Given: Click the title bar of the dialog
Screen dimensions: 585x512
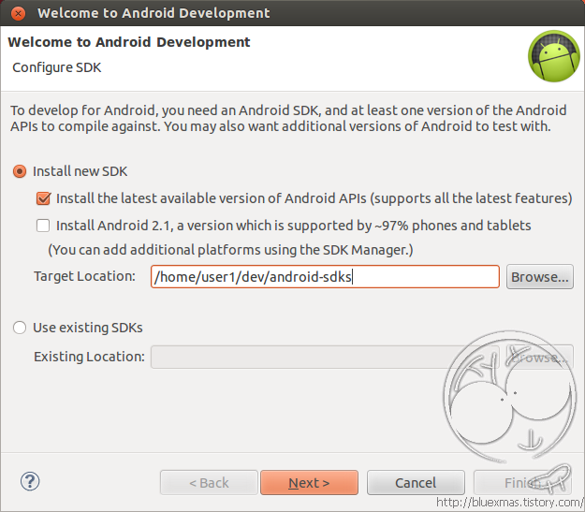Looking at the screenshot, I should 292,13.
